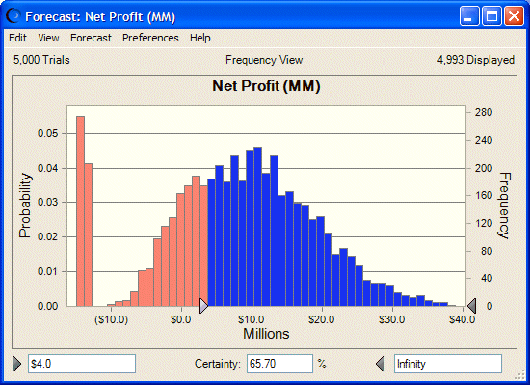Click the 4,993 Displayed label
This screenshot has height=385, width=530.
coord(476,60)
